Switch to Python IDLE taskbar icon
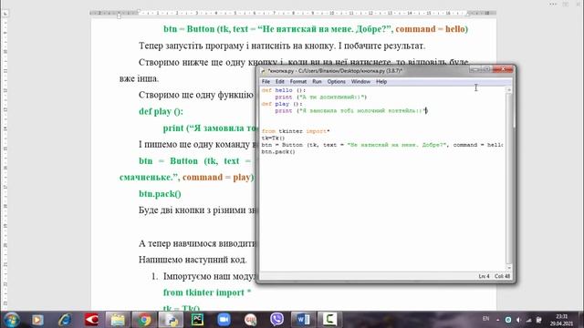Screen dimensions: 584x328 [171, 320]
